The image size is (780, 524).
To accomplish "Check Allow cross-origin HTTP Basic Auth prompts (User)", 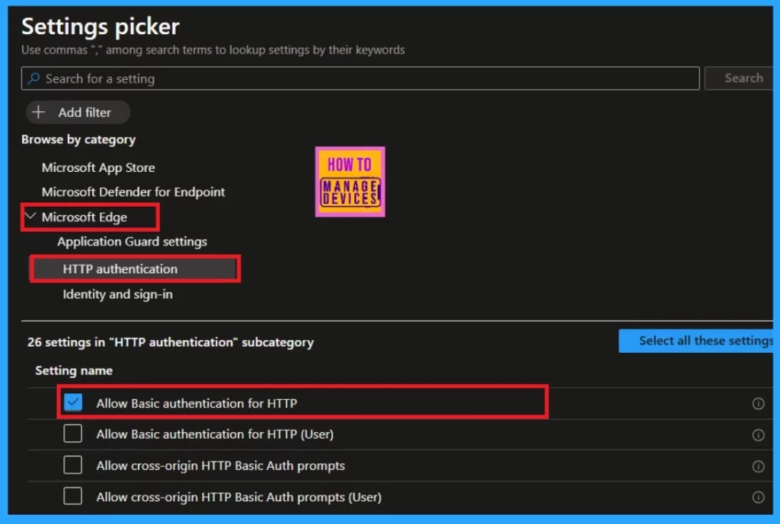I will pyautogui.click(x=73, y=496).
